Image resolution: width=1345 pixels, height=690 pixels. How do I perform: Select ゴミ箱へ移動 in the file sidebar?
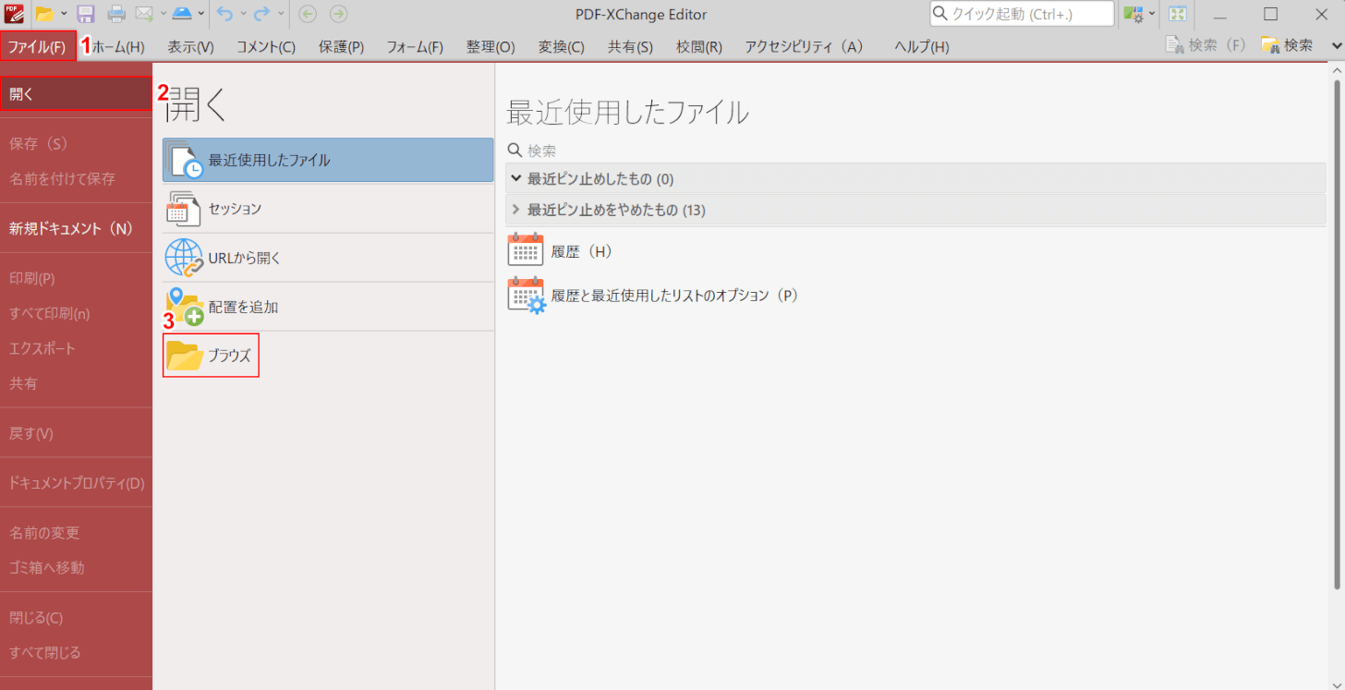pos(76,569)
